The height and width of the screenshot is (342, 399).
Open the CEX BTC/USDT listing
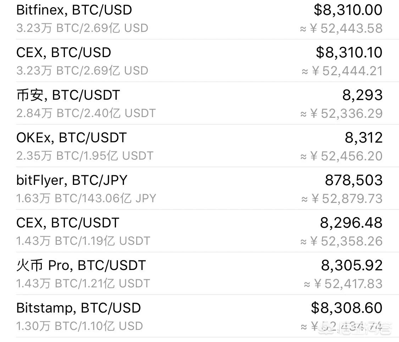pyautogui.click(x=68, y=223)
